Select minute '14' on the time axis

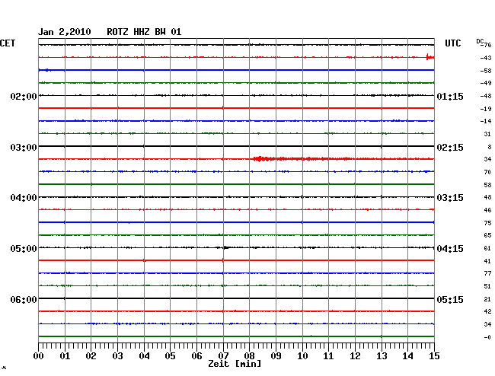point(407,355)
